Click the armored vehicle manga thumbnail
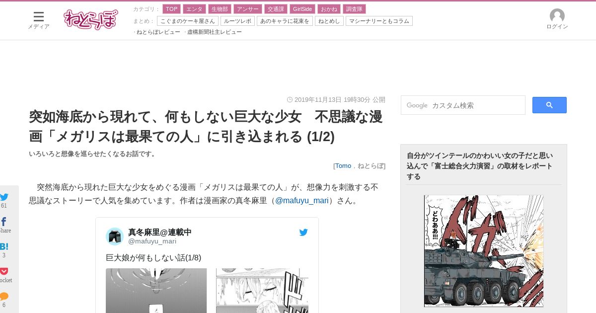 484,251
